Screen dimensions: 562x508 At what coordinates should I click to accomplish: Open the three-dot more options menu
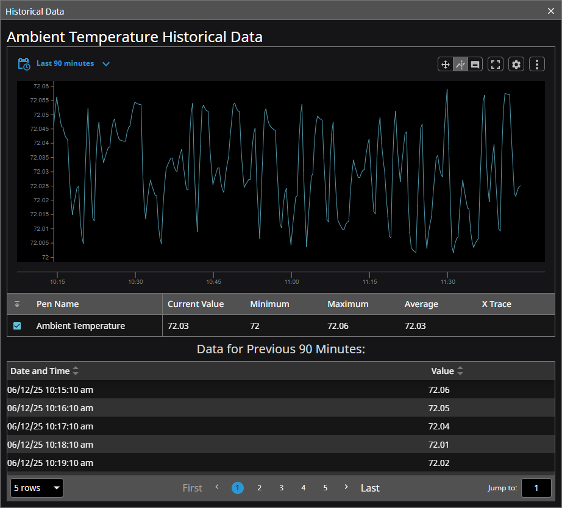(536, 64)
